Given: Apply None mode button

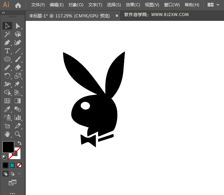Looking at the screenshot, I should tap(19, 165).
